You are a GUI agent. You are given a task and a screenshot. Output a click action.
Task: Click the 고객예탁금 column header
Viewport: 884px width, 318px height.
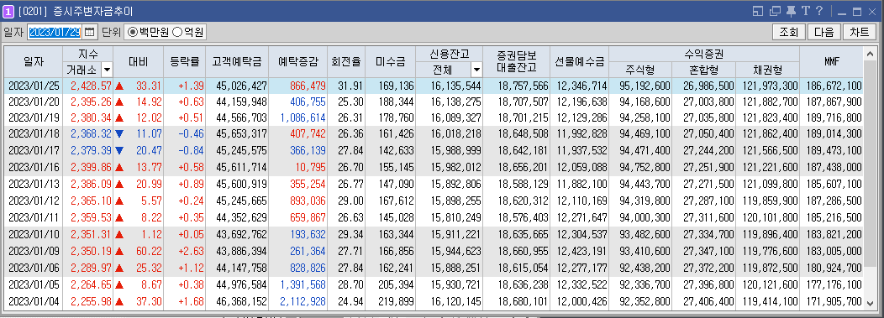click(x=237, y=62)
